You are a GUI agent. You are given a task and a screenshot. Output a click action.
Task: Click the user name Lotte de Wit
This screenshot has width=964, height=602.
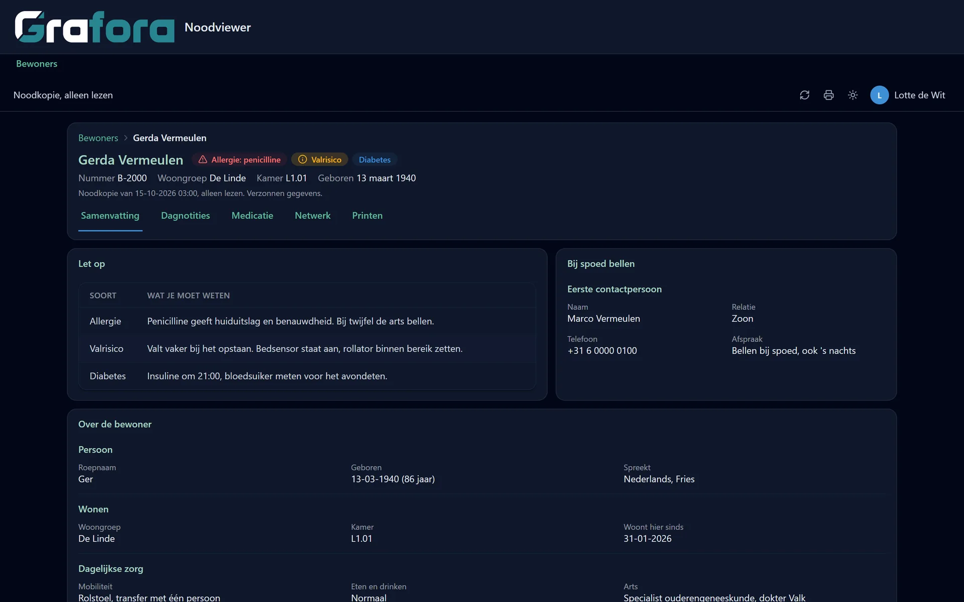(x=919, y=95)
